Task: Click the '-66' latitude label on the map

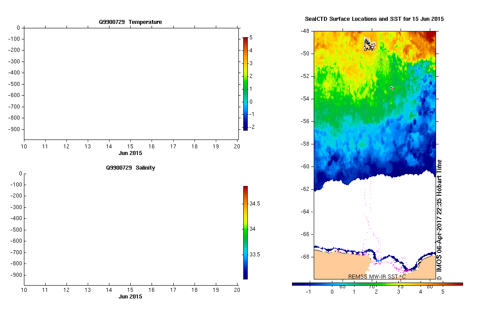Action: click(305, 234)
